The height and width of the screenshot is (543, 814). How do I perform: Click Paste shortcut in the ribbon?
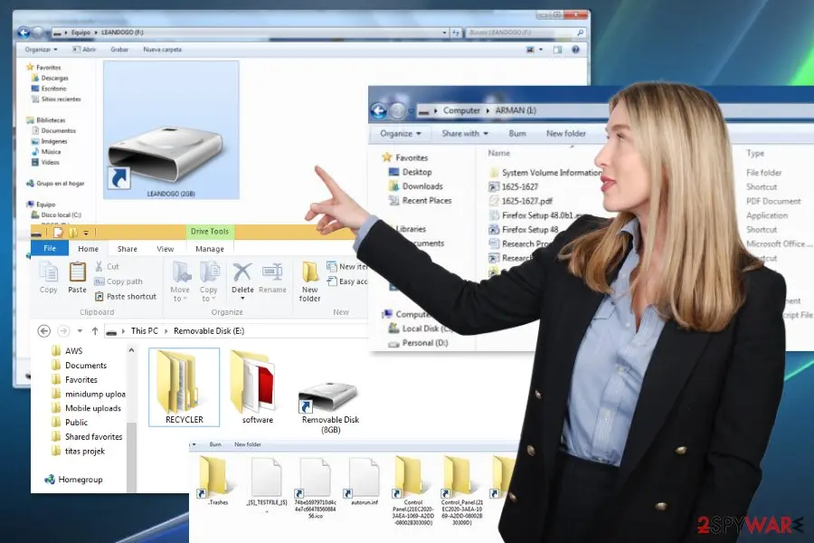coord(125,297)
